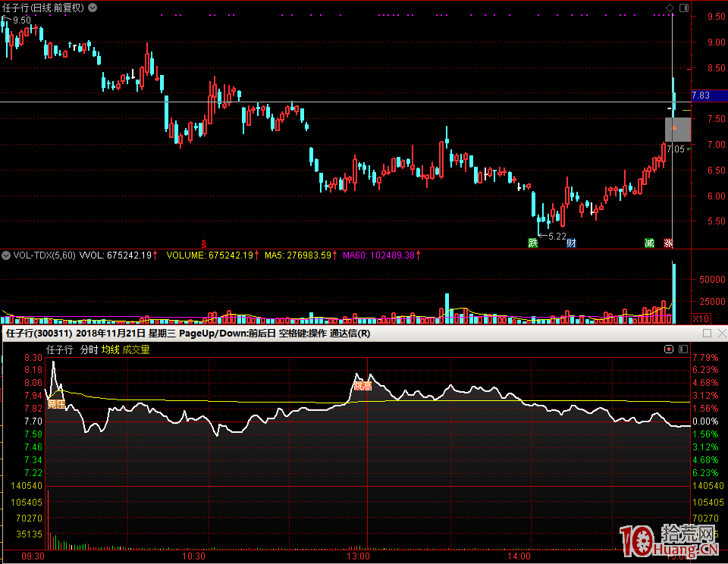This screenshot has height=564, width=728.
Task: Expand the VOL-TDX indicator dropdown arrow
Action: pos(6,255)
